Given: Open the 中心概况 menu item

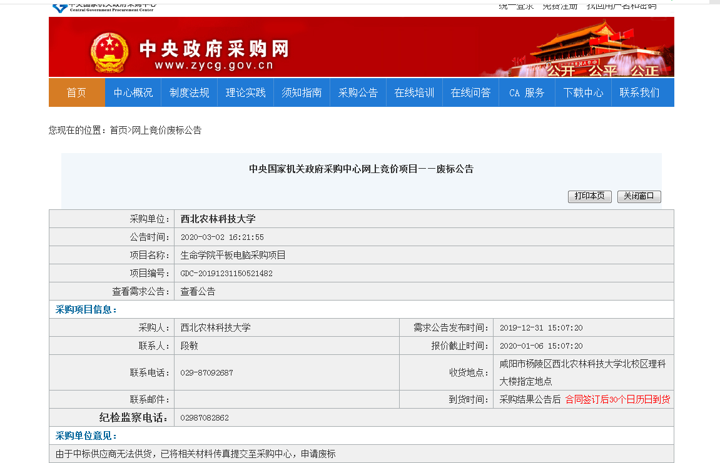Looking at the screenshot, I should pos(133,92).
